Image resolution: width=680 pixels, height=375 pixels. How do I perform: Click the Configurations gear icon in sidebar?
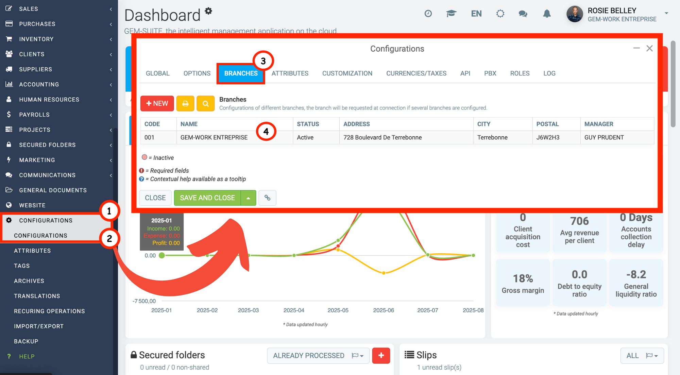click(x=9, y=220)
